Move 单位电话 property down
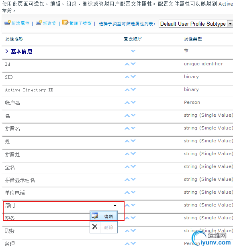Viewport: 233px width, 249px height. (x=133, y=192)
